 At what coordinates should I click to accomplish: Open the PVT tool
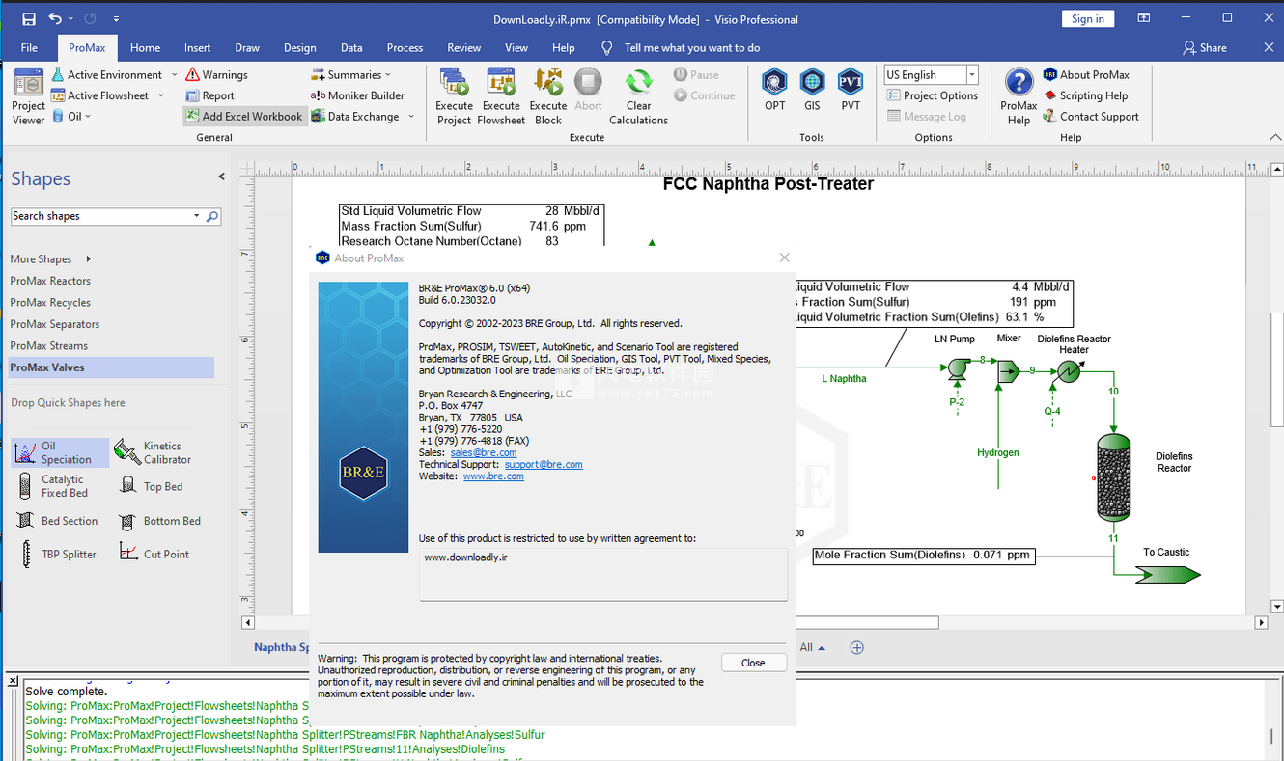pyautogui.click(x=850, y=90)
